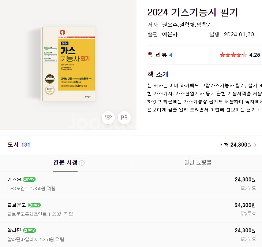
Task: Click the share icon button
Action: (x=124, y=118)
